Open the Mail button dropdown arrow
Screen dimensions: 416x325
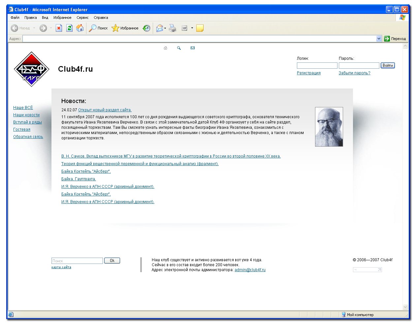tap(165, 28)
